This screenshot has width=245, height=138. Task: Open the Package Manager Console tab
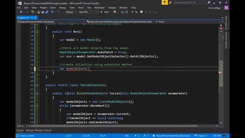pyautogui.click(x=38, y=130)
